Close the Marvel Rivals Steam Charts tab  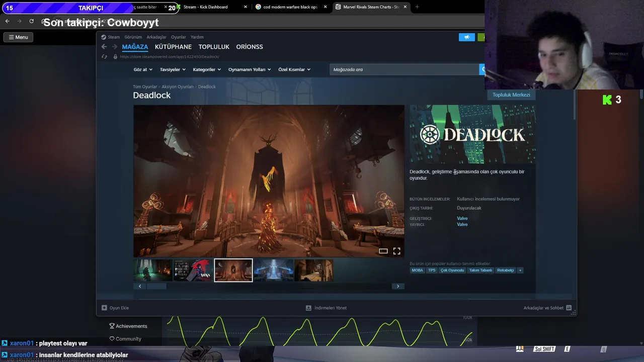click(x=405, y=7)
